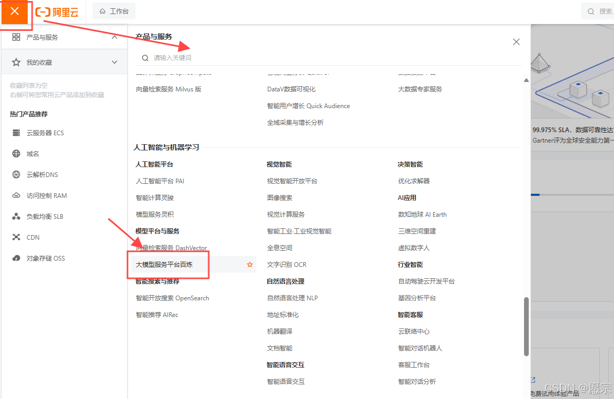Click the 云解析DNS icon
The image size is (614, 399).
[x=16, y=174]
